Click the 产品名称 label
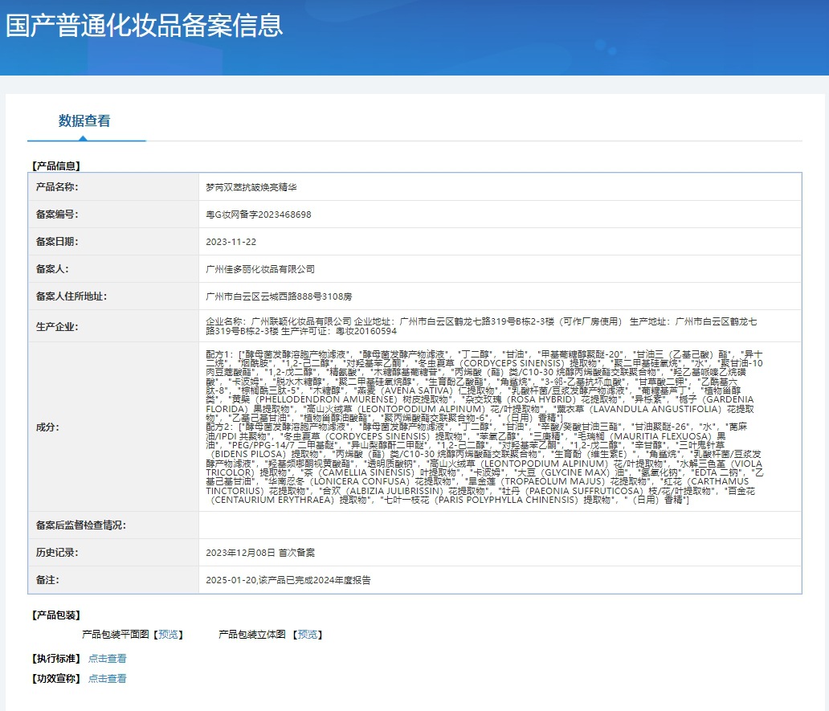Screen dimensions: 829x711 pos(57,187)
